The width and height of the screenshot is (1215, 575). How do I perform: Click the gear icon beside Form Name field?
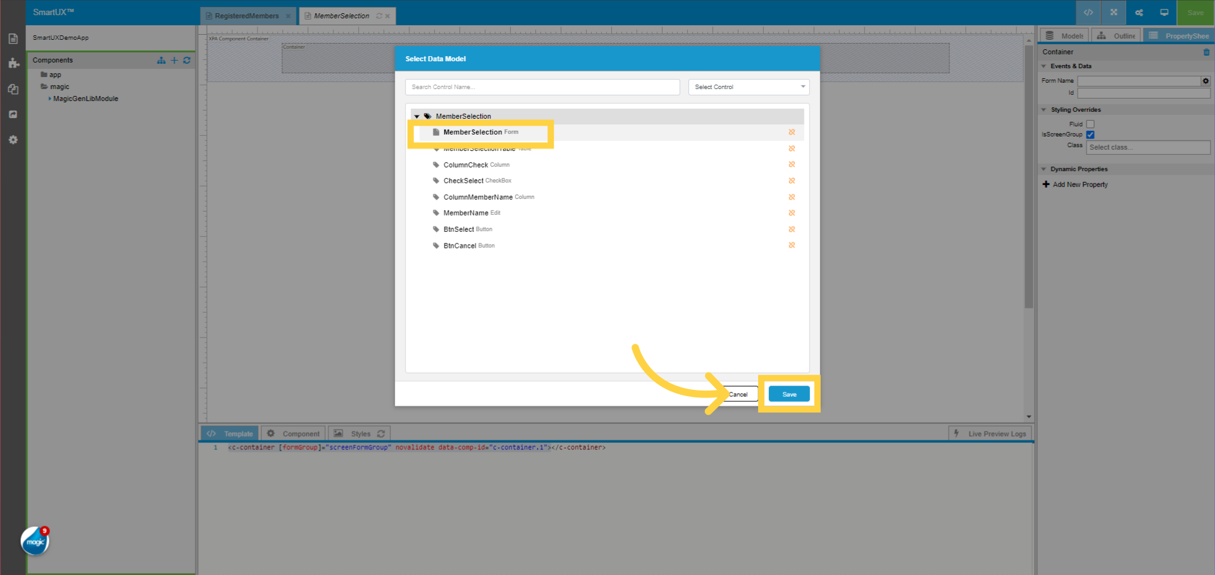pyautogui.click(x=1206, y=81)
